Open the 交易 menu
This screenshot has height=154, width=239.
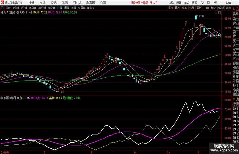[x=103, y=3]
